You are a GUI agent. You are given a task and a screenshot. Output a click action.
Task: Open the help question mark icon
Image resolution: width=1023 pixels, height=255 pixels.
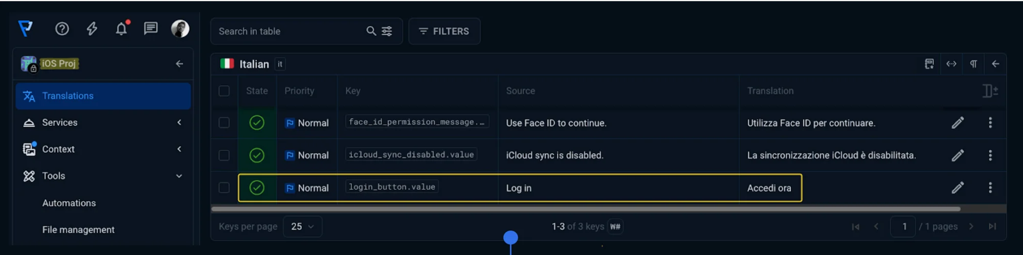tap(62, 29)
